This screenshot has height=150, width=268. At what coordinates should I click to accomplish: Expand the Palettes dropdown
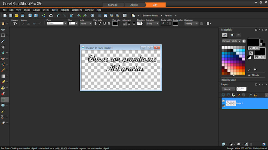(176, 16)
